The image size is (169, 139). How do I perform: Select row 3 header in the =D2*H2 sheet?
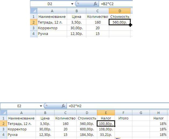(x=4, y=129)
